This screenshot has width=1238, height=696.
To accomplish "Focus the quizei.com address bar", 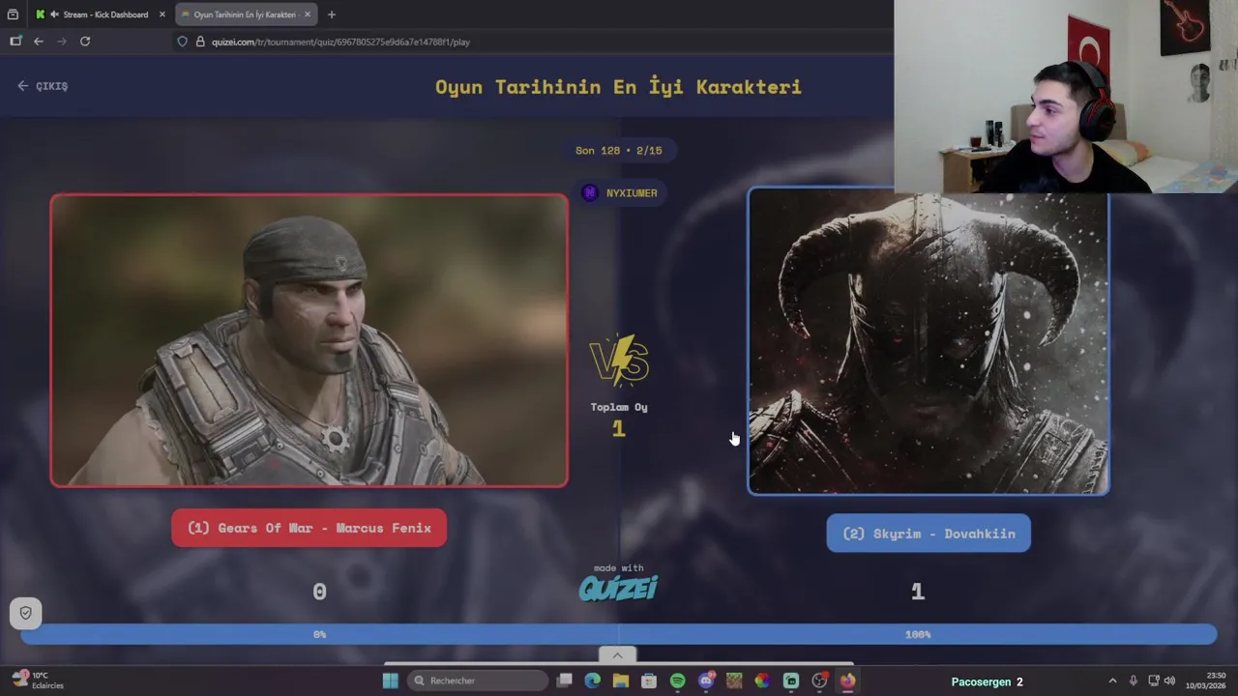I will point(532,42).
